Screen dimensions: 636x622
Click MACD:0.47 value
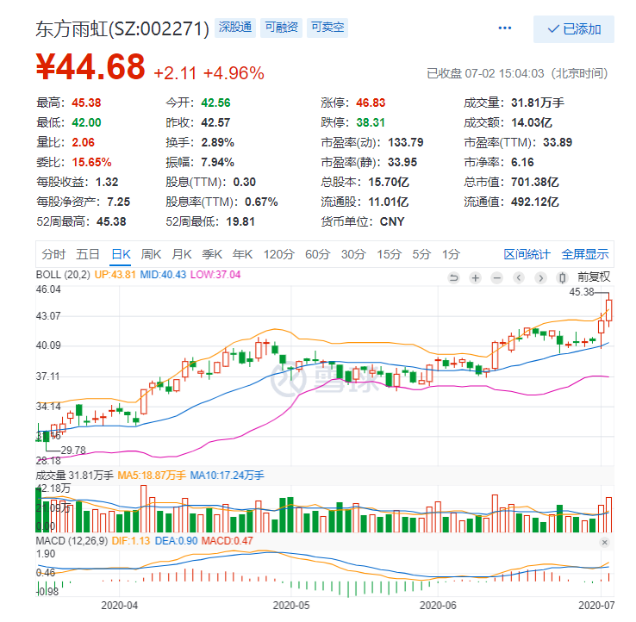(228, 541)
